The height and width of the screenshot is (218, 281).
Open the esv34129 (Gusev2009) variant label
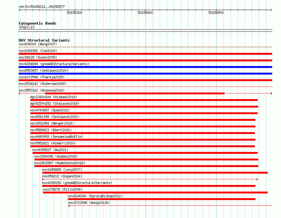point(38,57)
